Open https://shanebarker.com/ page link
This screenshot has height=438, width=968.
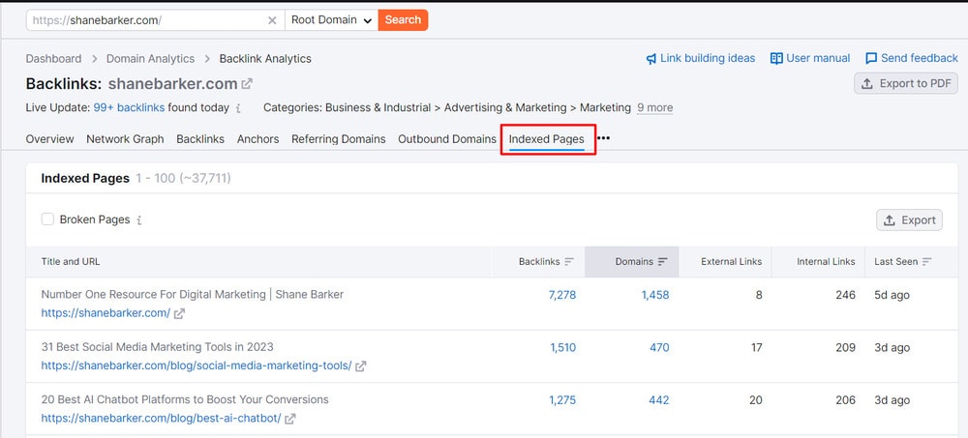106,313
